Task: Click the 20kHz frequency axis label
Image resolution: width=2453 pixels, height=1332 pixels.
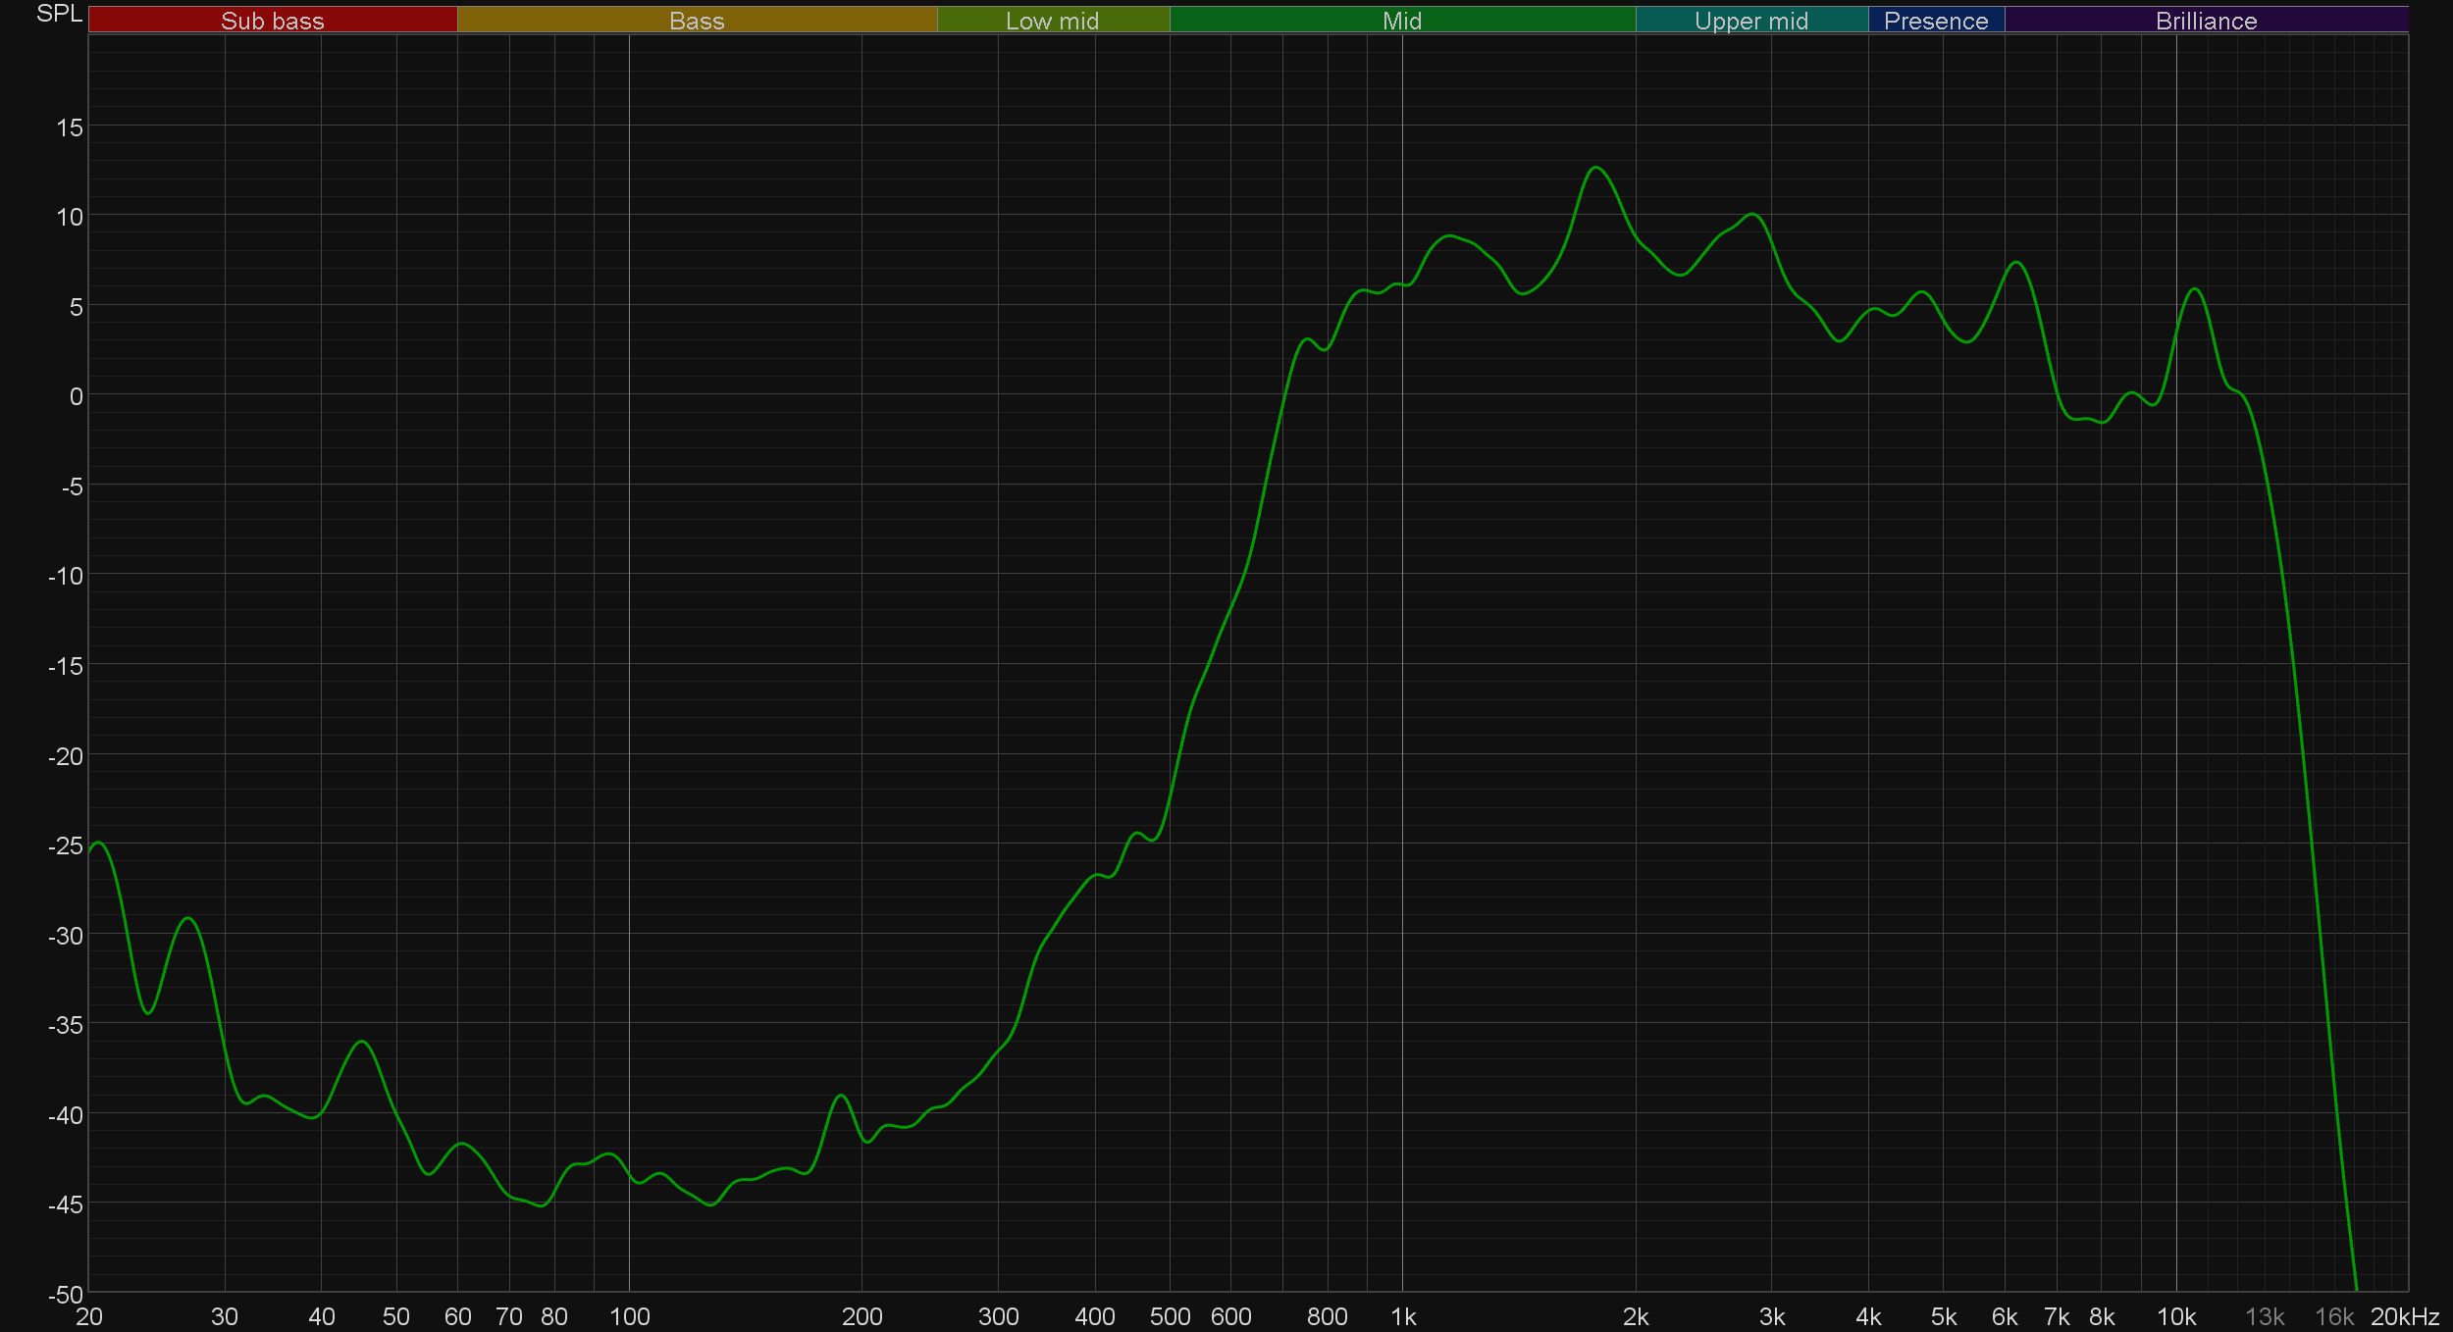Action: pos(2404,1316)
